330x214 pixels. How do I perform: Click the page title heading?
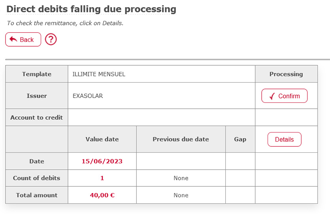(91, 9)
